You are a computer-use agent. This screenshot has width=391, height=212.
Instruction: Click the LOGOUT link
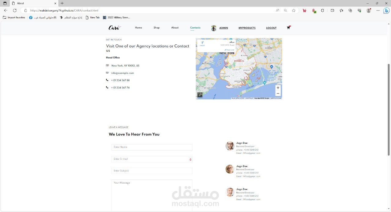point(271,28)
